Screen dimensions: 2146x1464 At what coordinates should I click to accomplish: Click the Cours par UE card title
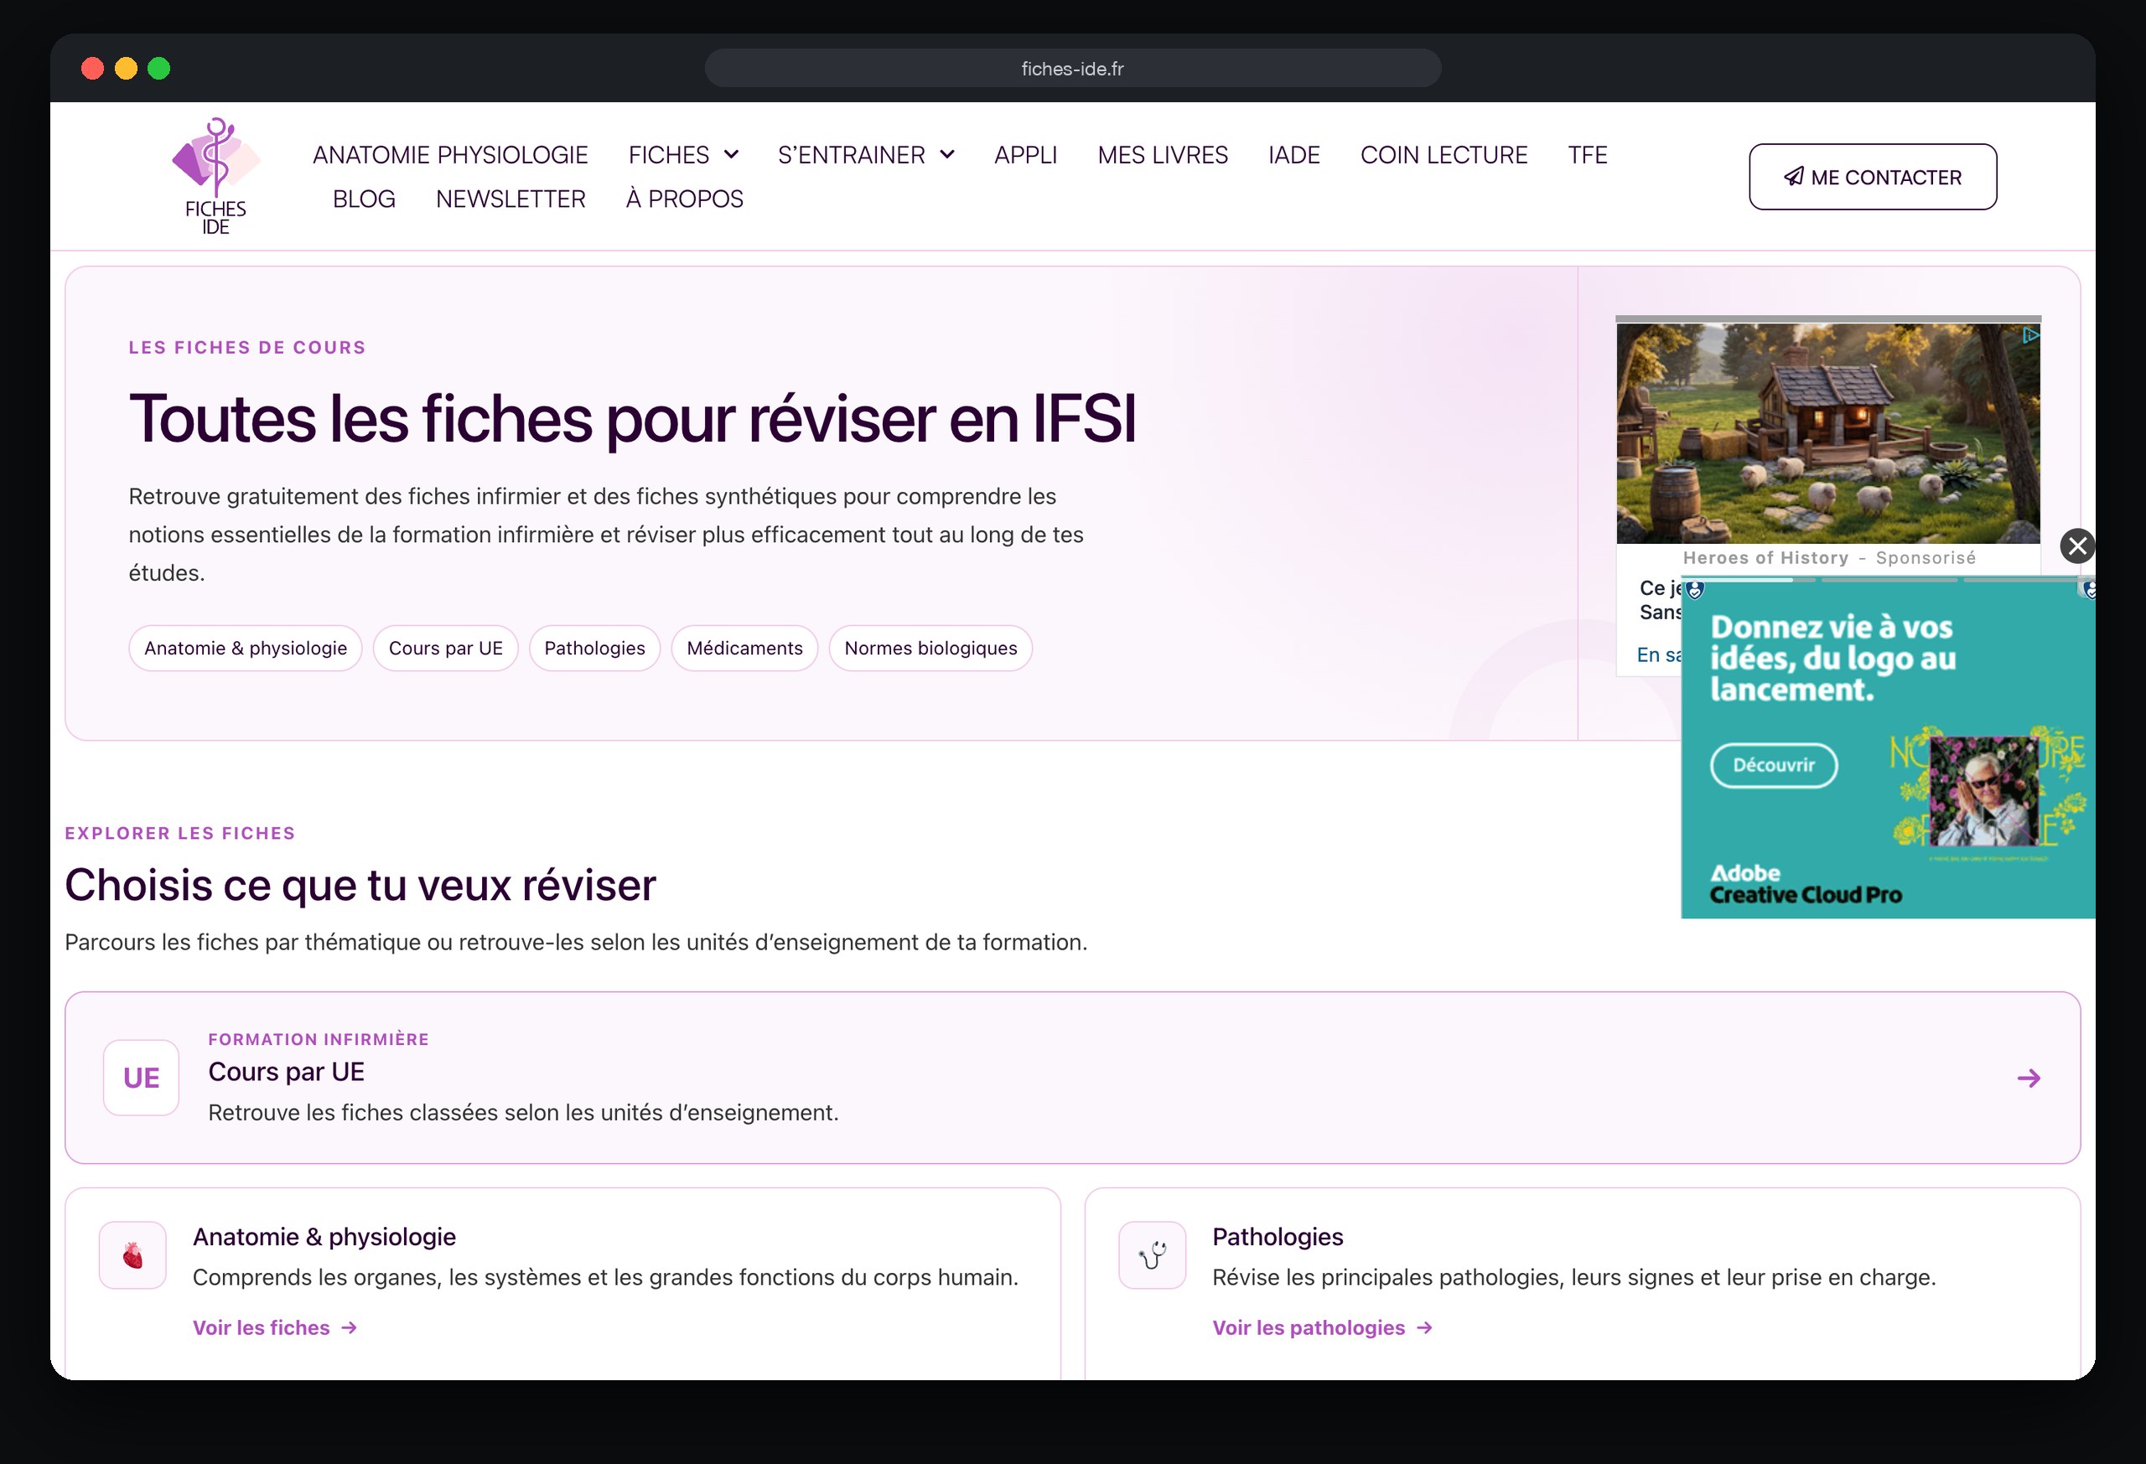pyautogui.click(x=286, y=1072)
